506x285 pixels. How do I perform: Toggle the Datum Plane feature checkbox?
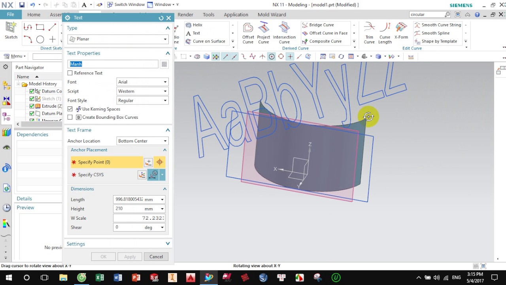pyautogui.click(x=32, y=114)
